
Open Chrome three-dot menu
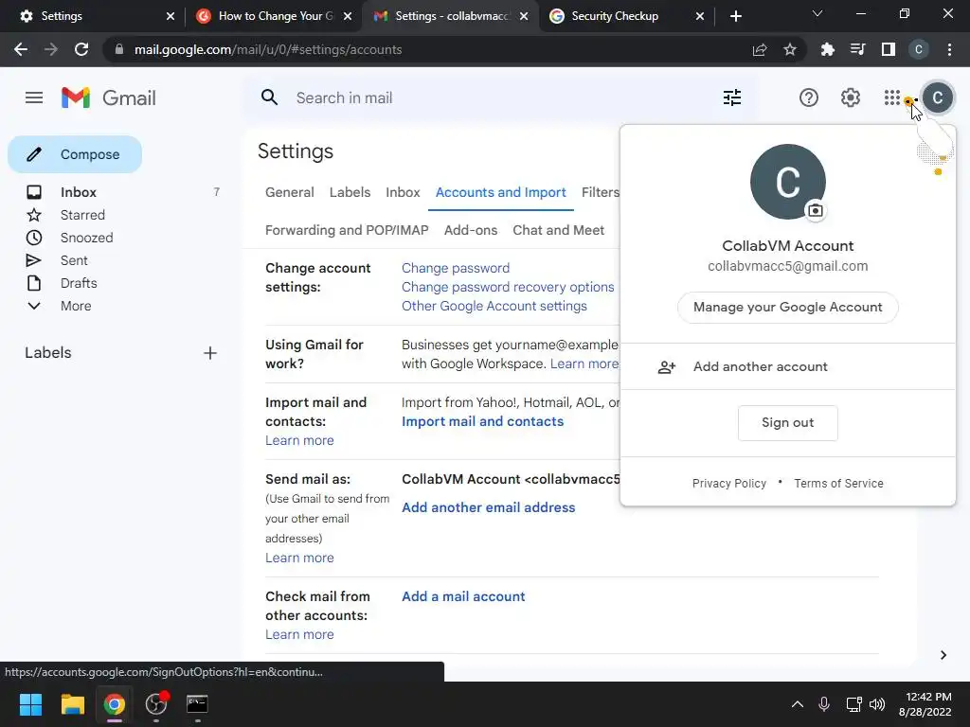coord(949,49)
